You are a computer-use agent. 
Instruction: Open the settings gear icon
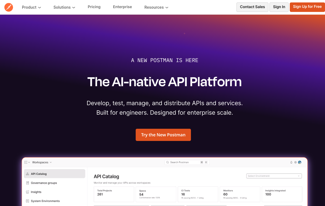click(295, 162)
